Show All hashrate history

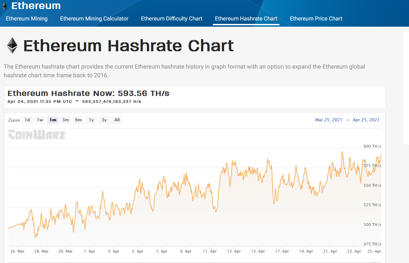(x=117, y=120)
